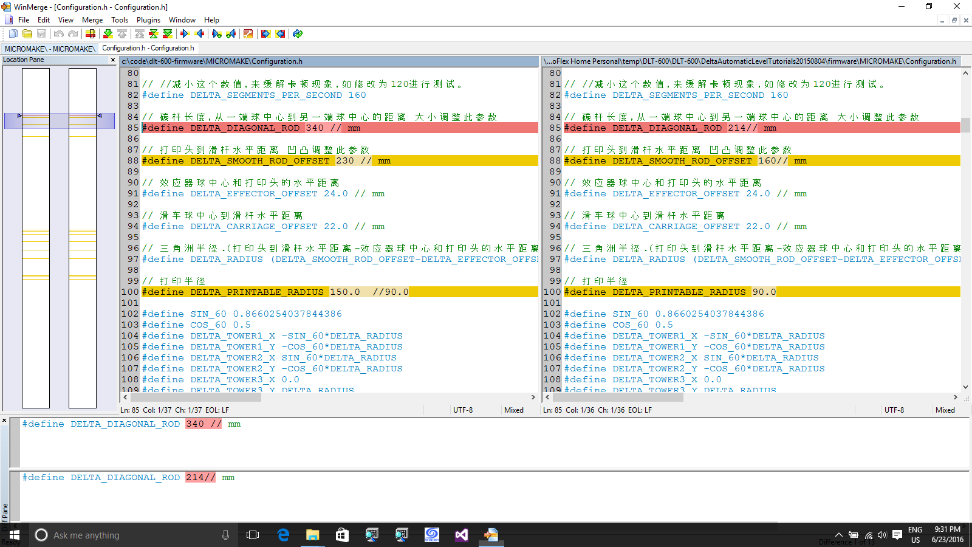Click the Select Line Difference icon
This screenshot has width=972, height=547.
91,34
